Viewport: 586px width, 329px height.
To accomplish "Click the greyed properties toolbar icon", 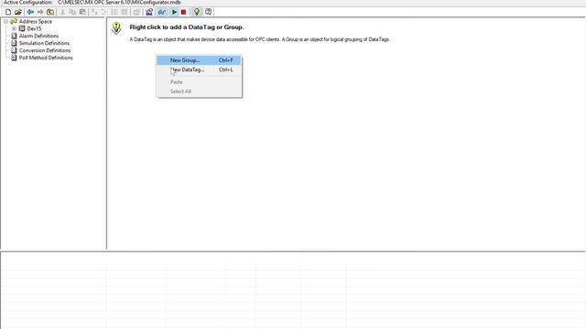I will tap(136, 12).
